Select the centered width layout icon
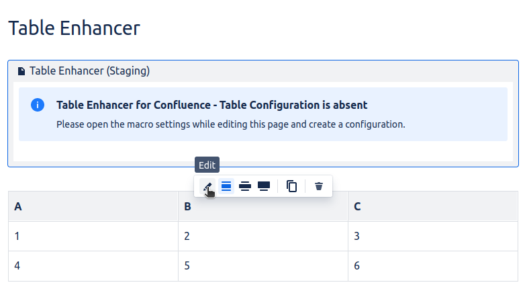Viewport: 527px width, 293px height. 226,186
